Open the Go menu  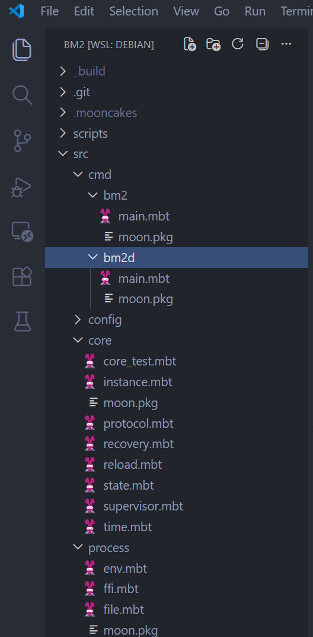pos(222,11)
